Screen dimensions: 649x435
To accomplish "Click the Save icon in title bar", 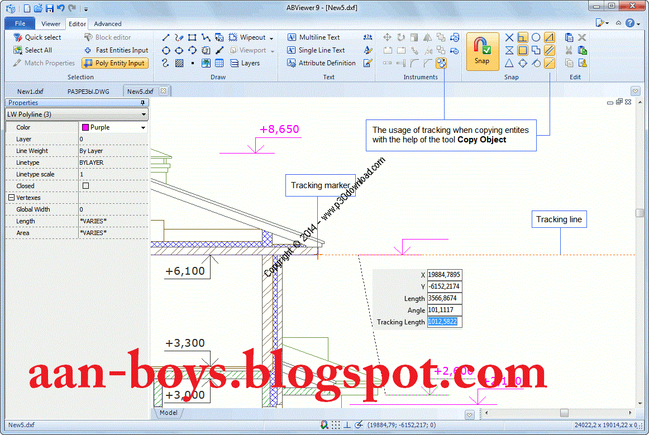I will 49,8.
